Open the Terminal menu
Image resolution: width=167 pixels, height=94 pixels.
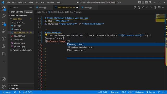pos(50,2)
